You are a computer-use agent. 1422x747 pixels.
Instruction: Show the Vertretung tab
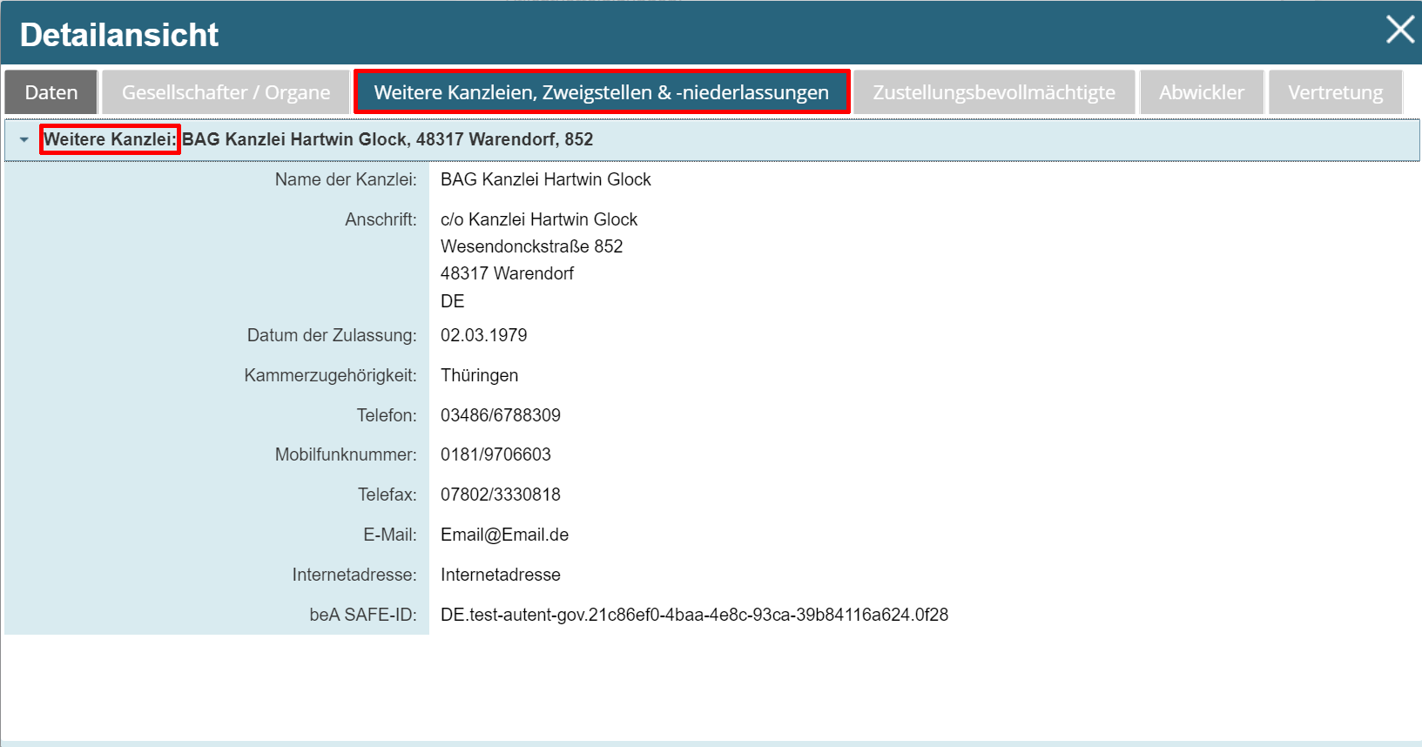point(1335,92)
